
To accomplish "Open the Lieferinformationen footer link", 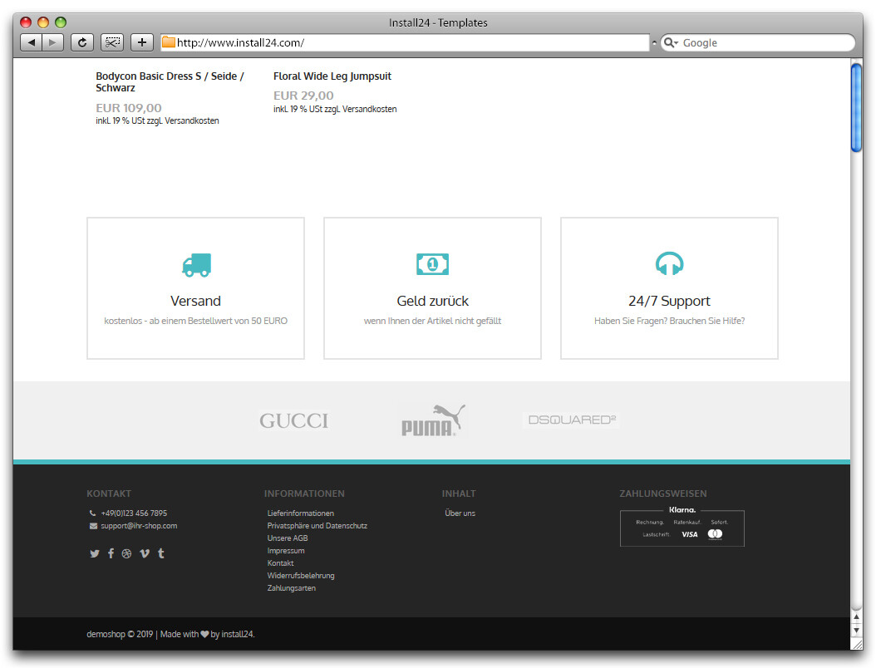I will point(300,513).
